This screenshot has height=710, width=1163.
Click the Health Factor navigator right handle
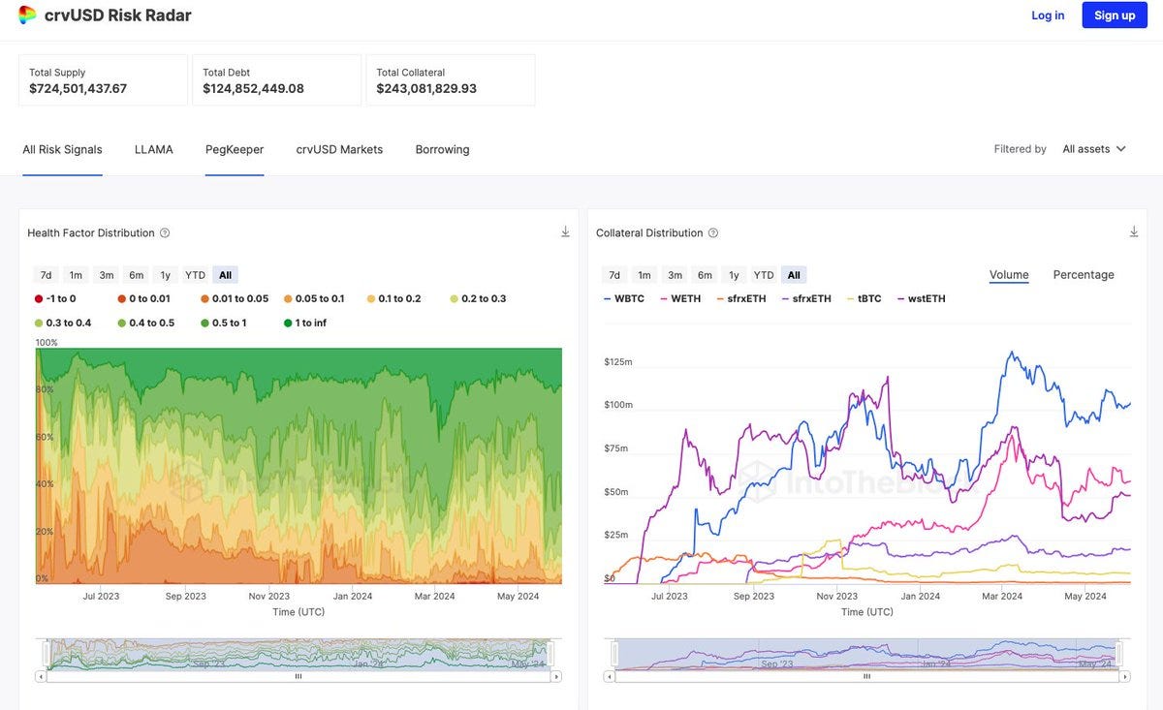pyautogui.click(x=551, y=654)
